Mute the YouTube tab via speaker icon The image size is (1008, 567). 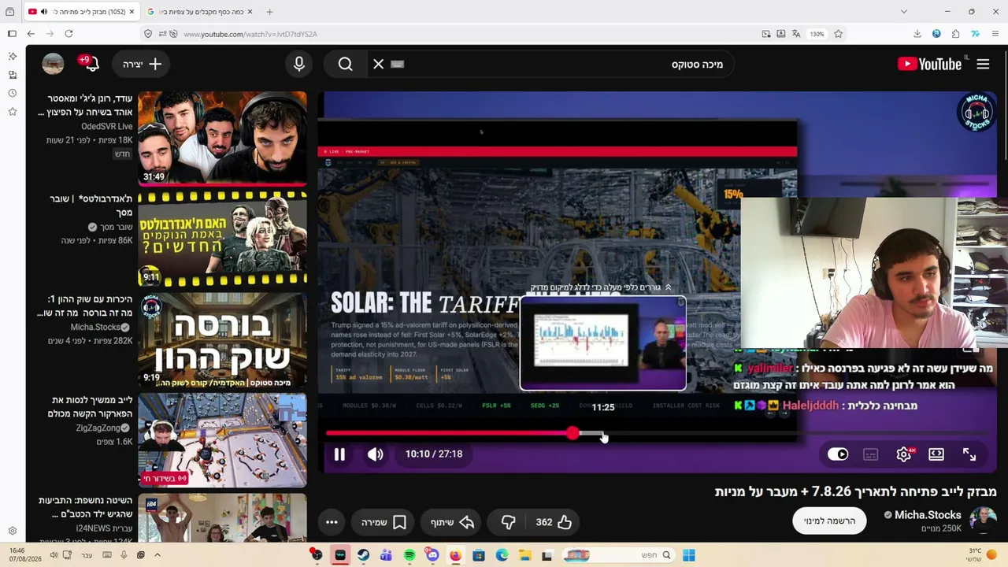coord(43,12)
